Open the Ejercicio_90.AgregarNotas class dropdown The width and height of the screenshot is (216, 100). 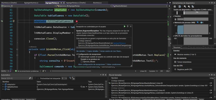[x=111, y=6]
